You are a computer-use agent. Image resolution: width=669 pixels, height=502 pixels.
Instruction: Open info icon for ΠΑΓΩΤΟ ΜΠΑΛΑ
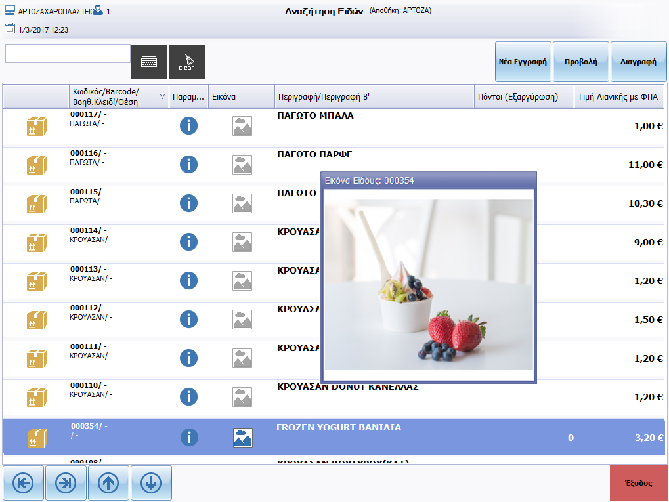(188, 125)
